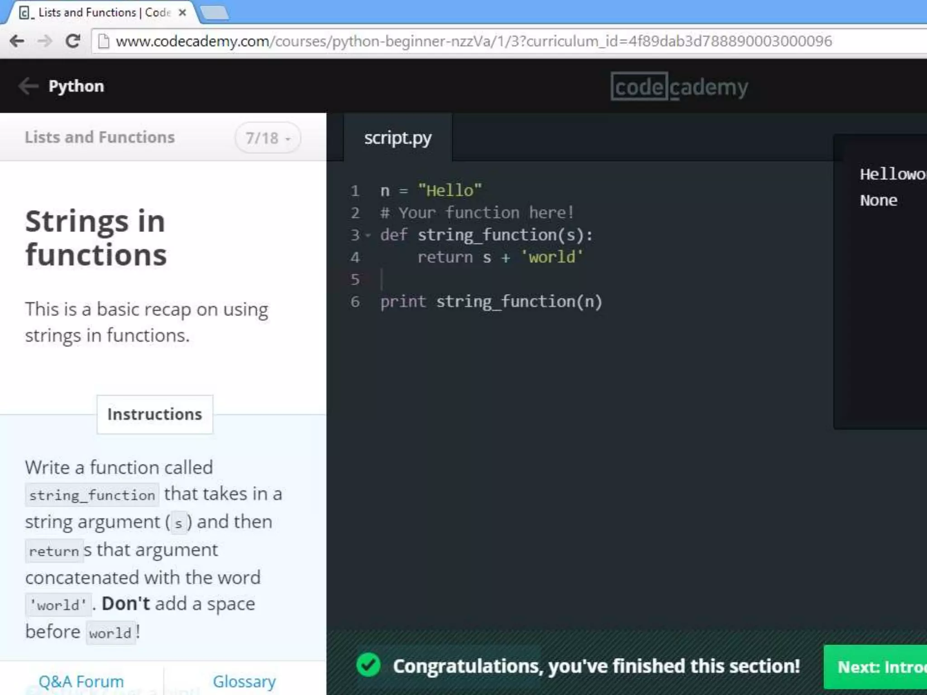Open the Q&A Forum link
The image size is (927, 695).
81,681
